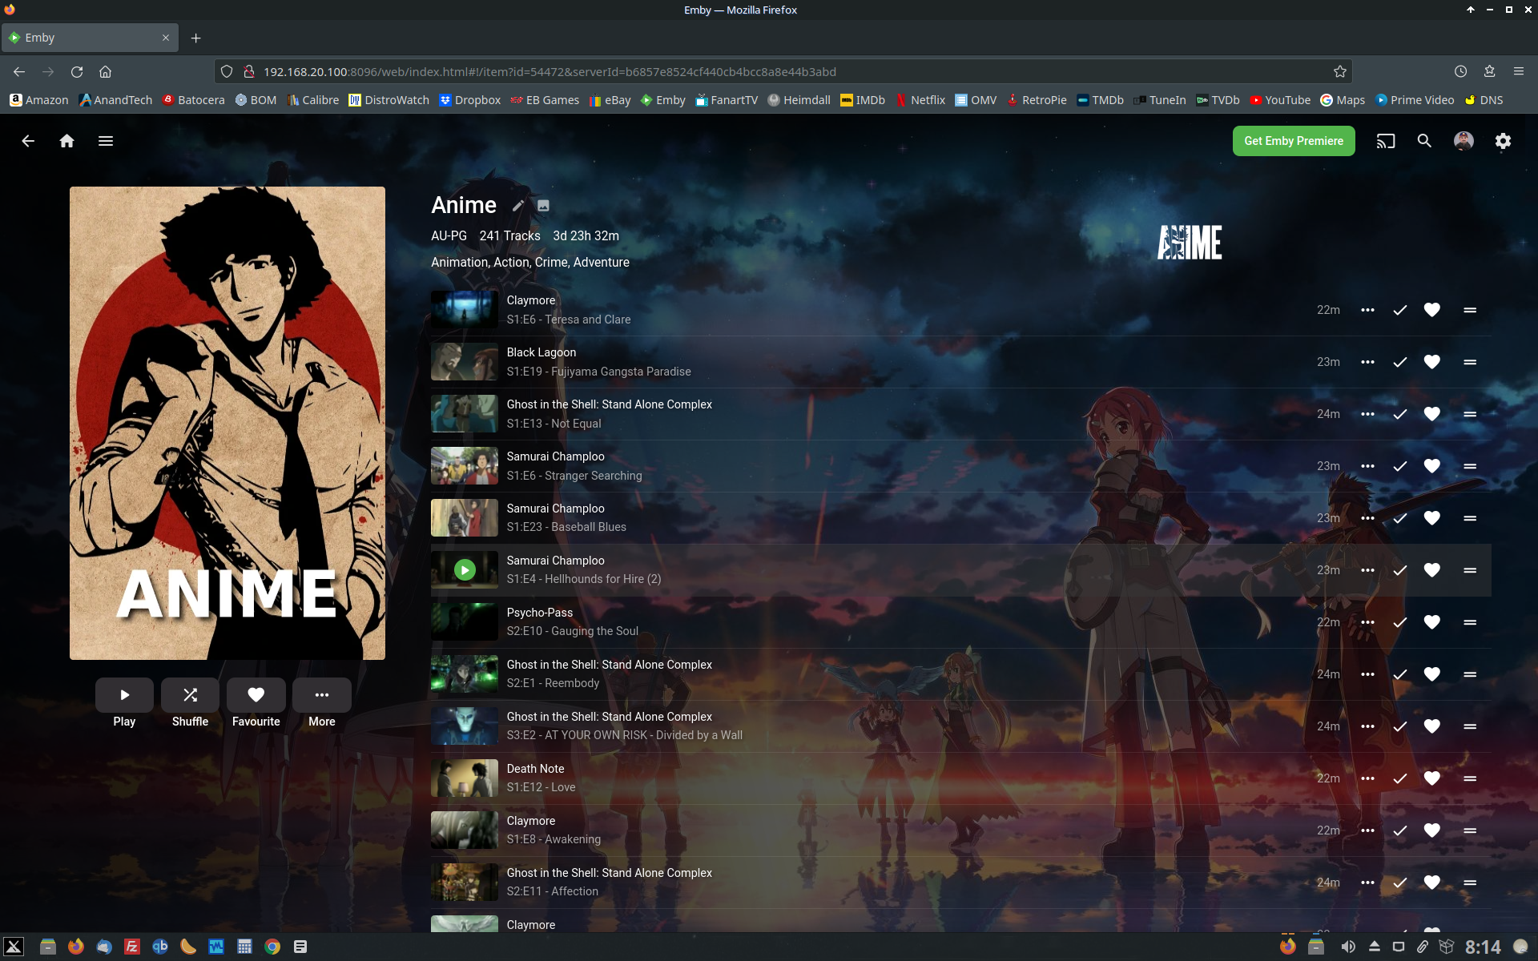Launch Chrome from the taskbar
This screenshot has height=961, width=1538.
pyautogui.click(x=272, y=947)
